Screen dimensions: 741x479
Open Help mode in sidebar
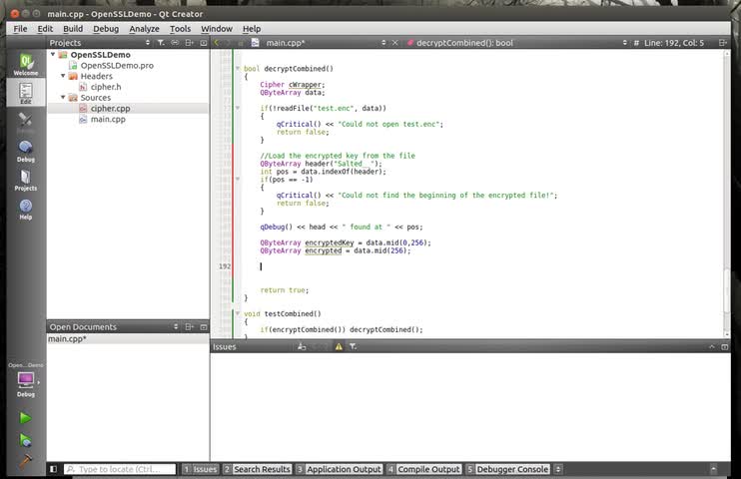(25, 210)
